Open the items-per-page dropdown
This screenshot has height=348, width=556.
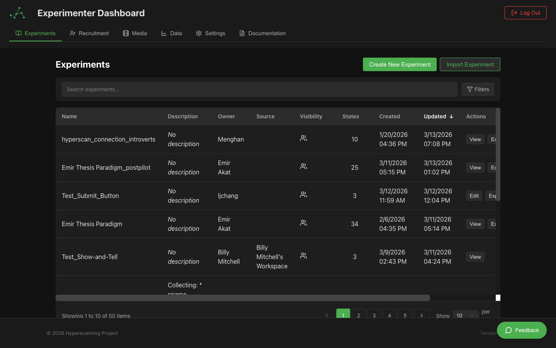[x=465, y=315]
